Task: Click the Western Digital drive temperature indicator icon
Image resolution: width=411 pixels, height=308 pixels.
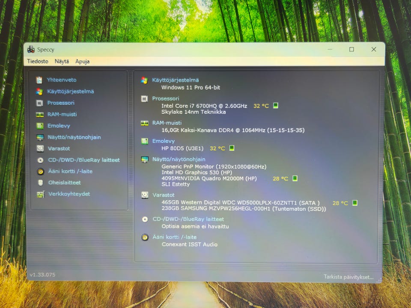Action: coord(354,203)
